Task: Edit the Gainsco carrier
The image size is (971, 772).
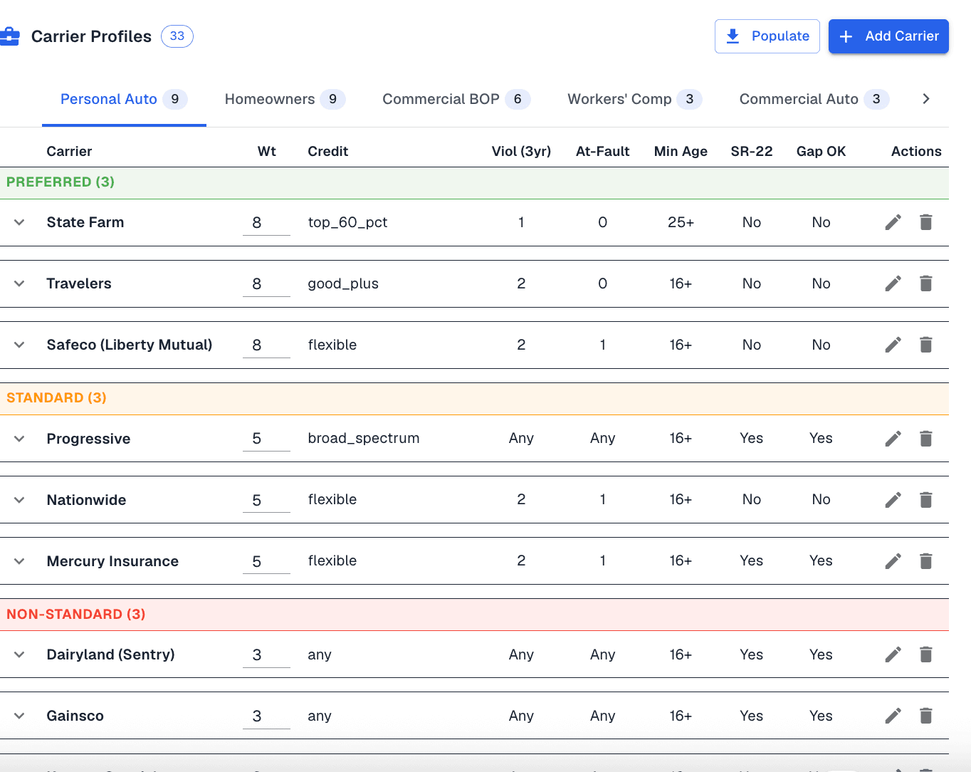Action: [893, 716]
